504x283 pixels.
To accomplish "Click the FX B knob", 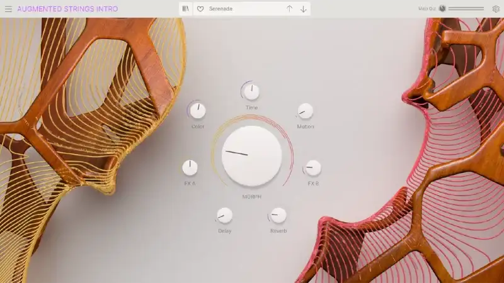I will [312, 168].
